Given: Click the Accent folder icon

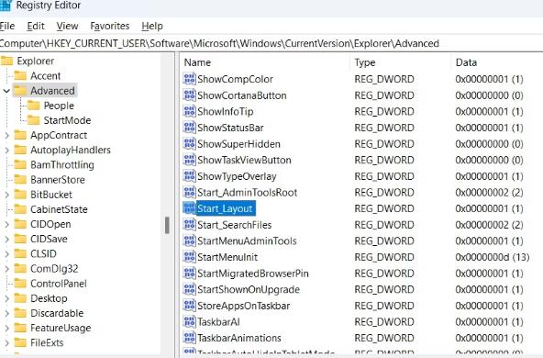Looking at the screenshot, I should (x=20, y=75).
